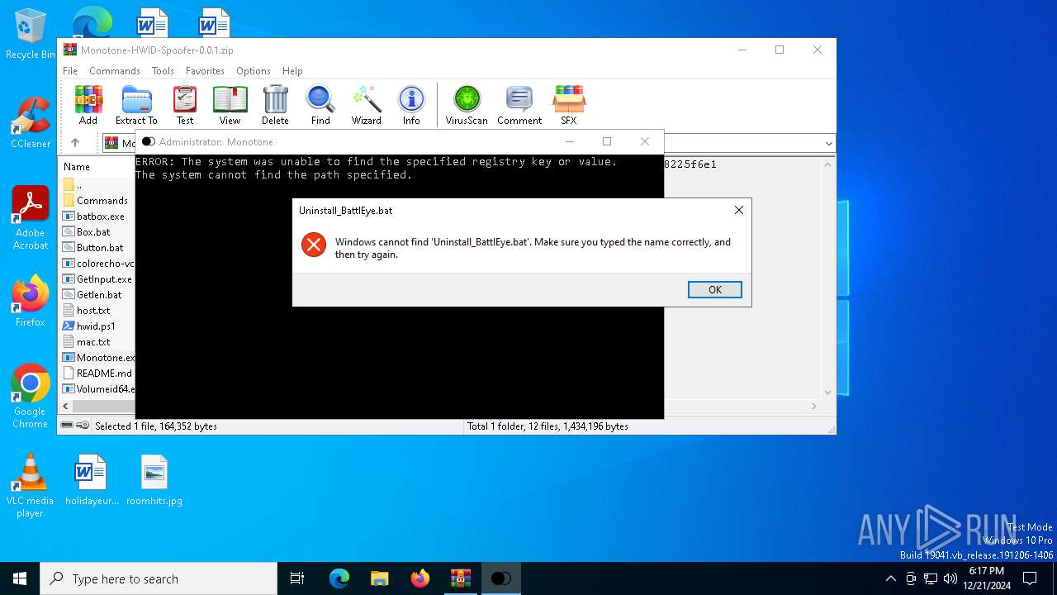Click the Find magnifier icon
The width and height of the screenshot is (1057, 595).
pyautogui.click(x=320, y=105)
